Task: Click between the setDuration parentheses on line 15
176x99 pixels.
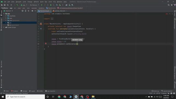Action: point(77,44)
